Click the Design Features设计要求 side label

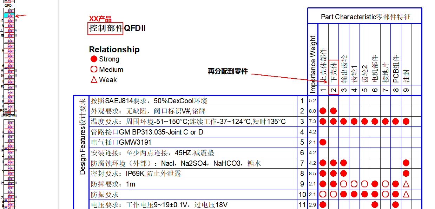coord(83,136)
